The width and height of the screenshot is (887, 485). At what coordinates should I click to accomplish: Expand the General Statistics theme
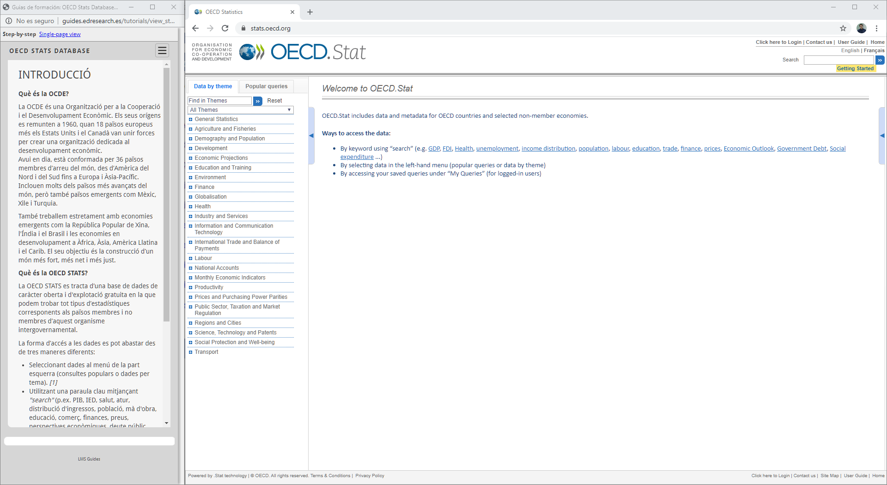[190, 119]
